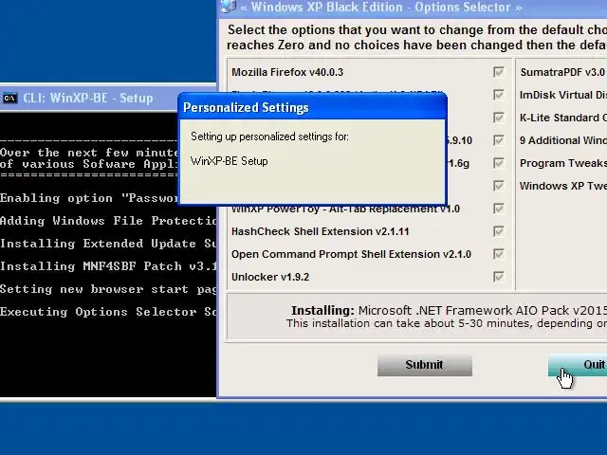
Task: Toggle the checkbox on the row ending .9.10
Action: pyautogui.click(x=499, y=140)
